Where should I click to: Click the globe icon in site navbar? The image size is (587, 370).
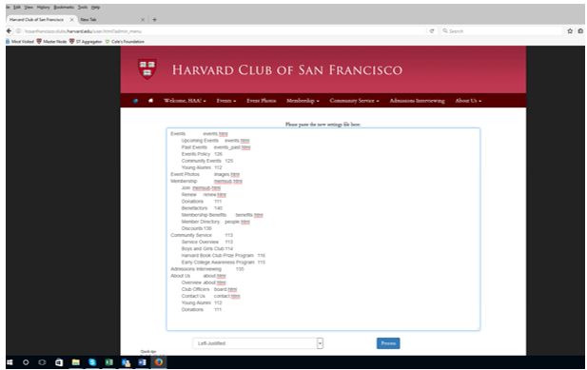pyautogui.click(x=135, y=101)
